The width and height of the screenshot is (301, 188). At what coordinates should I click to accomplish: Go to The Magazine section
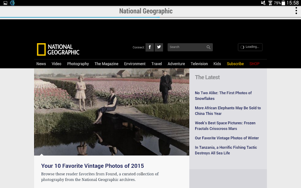point(106,64)
